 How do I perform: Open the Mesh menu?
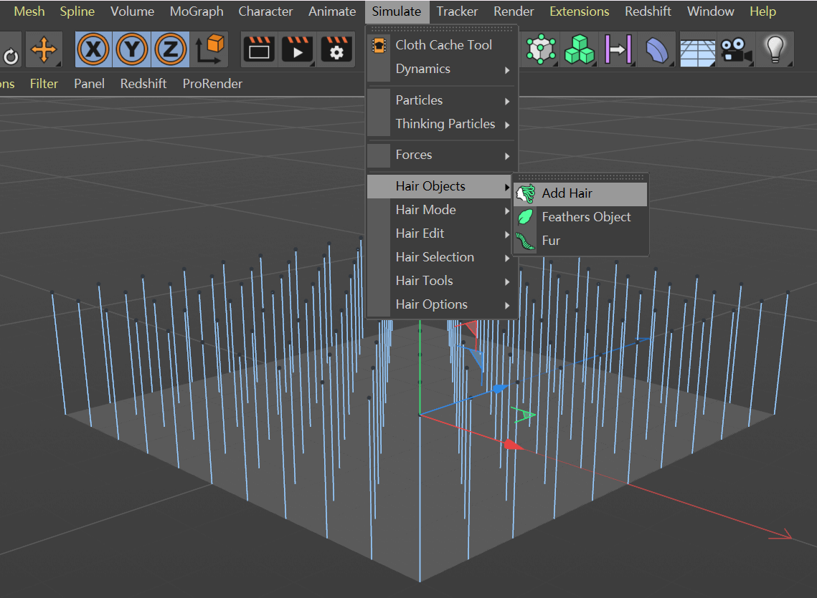tap(29, 11)
